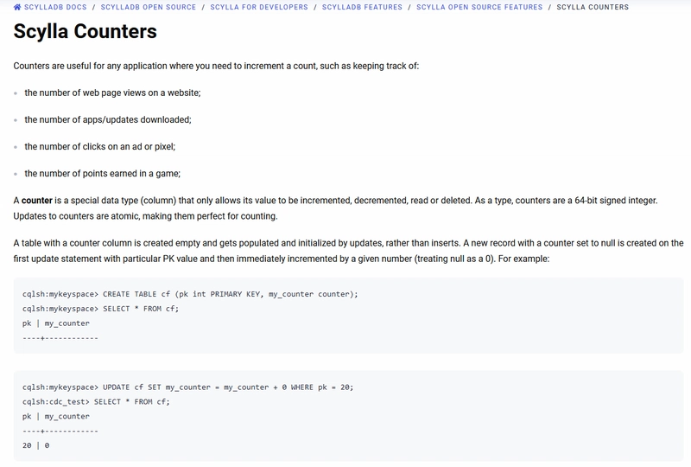Click the clicks on an ad bullet item

[99, 146]
